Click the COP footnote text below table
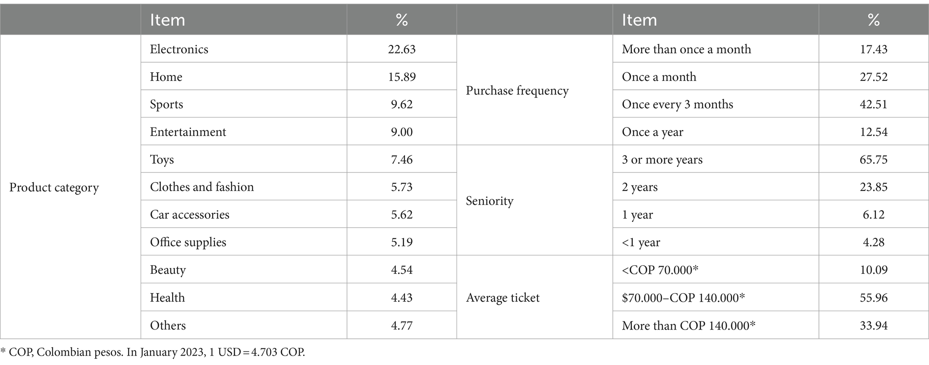This screenshot has width=929, height=365. tap(153, 352)
